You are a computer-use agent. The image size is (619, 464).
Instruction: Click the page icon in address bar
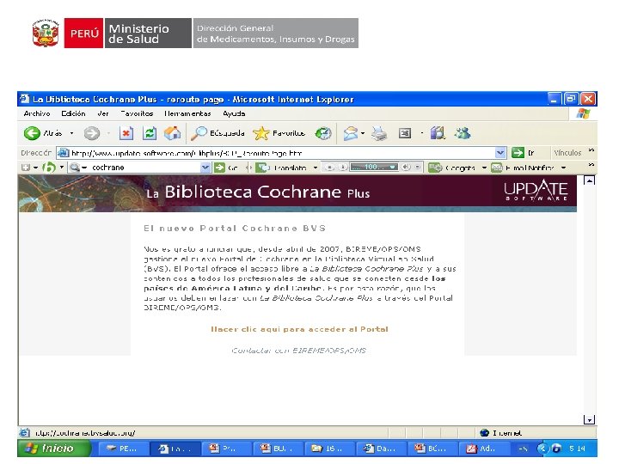coord(64,153)
